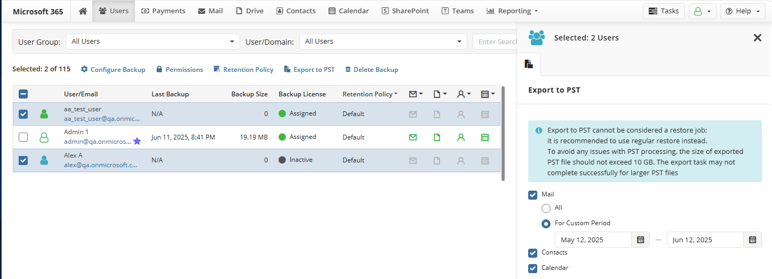The height and width of the screenshot is (279, 772).
Task: Click the star icon beside Admin 1
Action: click(x=137, y=141)
